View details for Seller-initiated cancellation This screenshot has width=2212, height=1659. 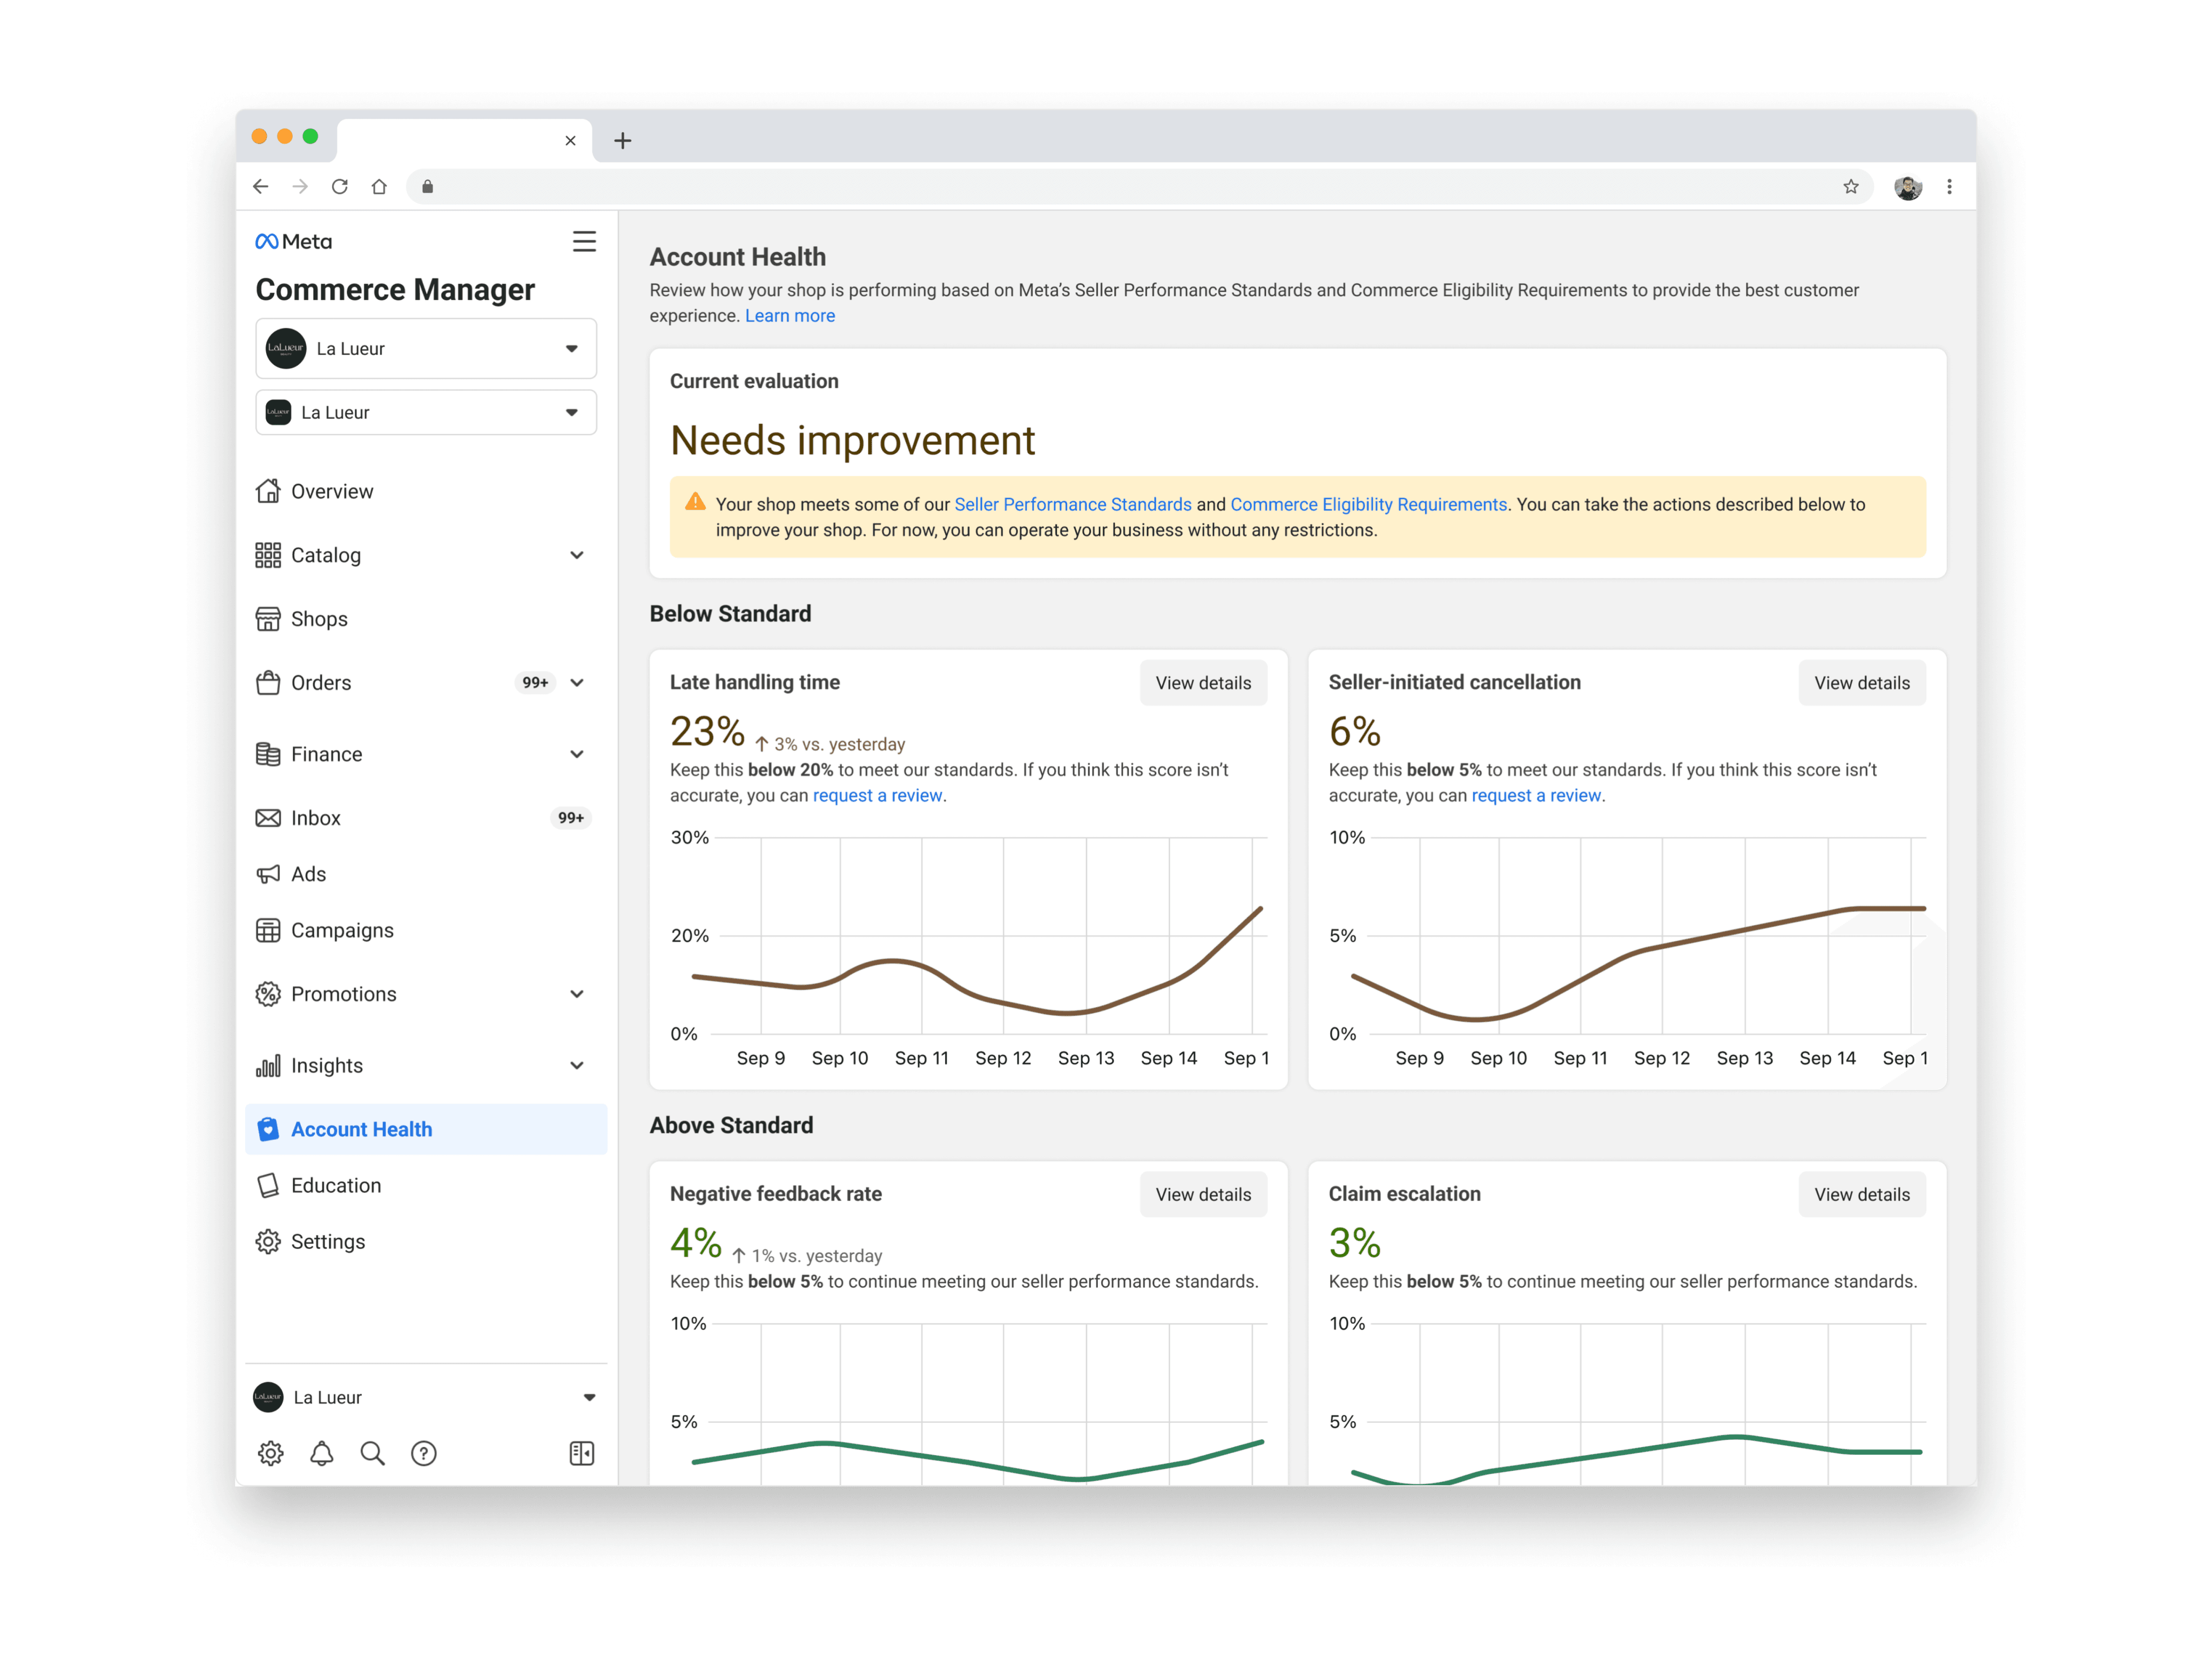1862,683
